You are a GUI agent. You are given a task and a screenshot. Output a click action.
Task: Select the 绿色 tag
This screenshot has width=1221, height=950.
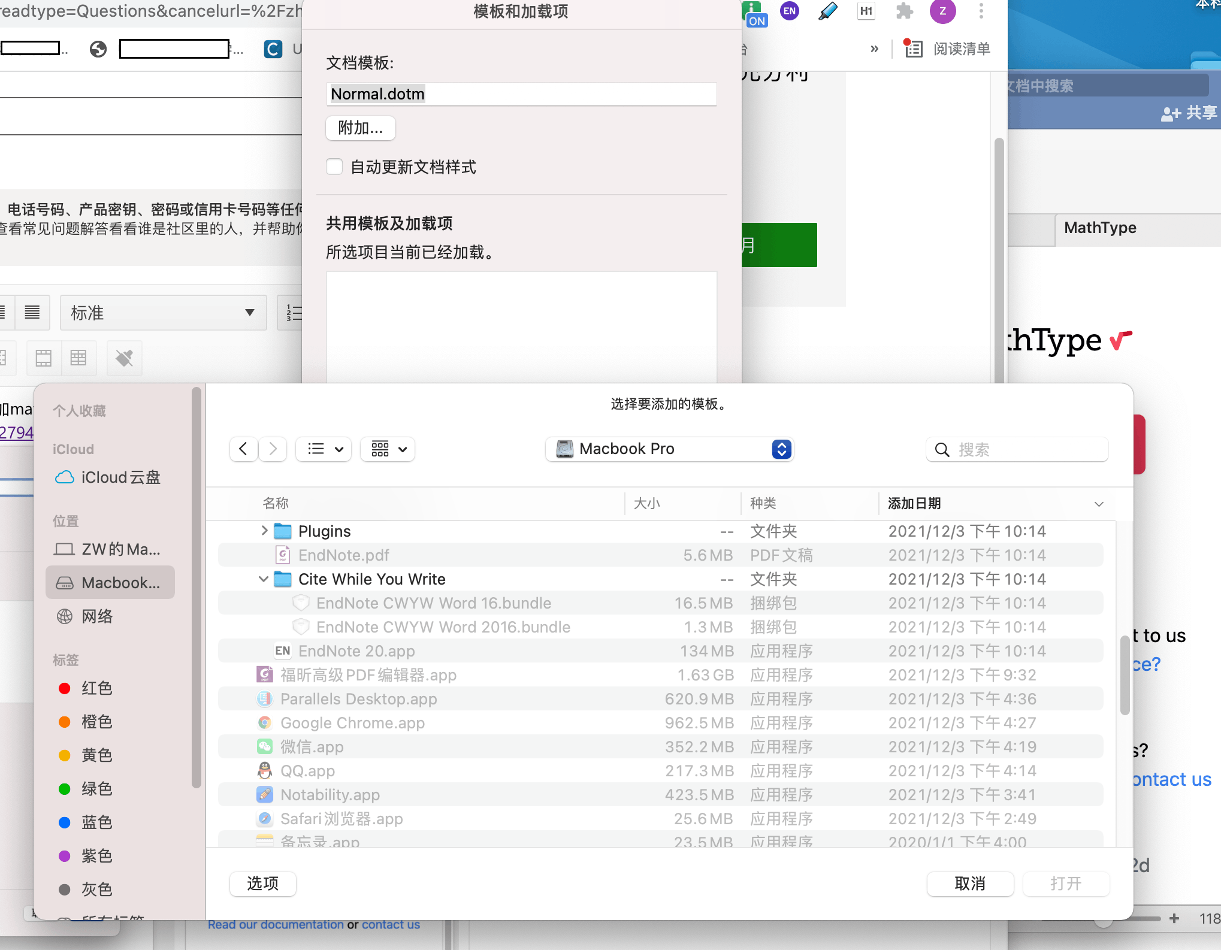tap(110, 789)
